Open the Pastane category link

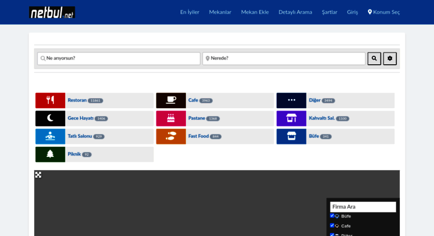pos(197,118)
